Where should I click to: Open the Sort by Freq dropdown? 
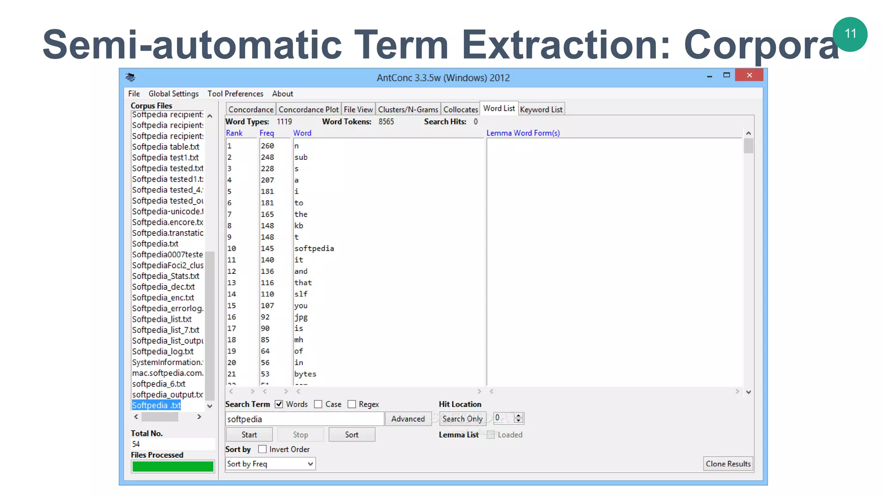(270, 464)
